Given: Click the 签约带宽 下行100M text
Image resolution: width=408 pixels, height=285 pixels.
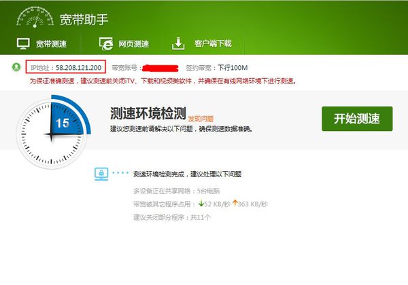Looking at the screenshot, I should (x=216, y=68).
